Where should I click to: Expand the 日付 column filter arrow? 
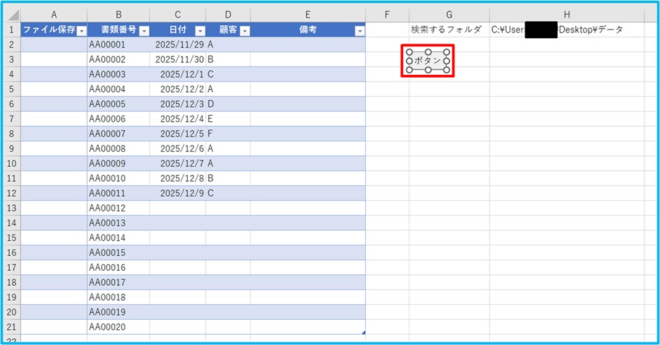click(x=200, y=31)
